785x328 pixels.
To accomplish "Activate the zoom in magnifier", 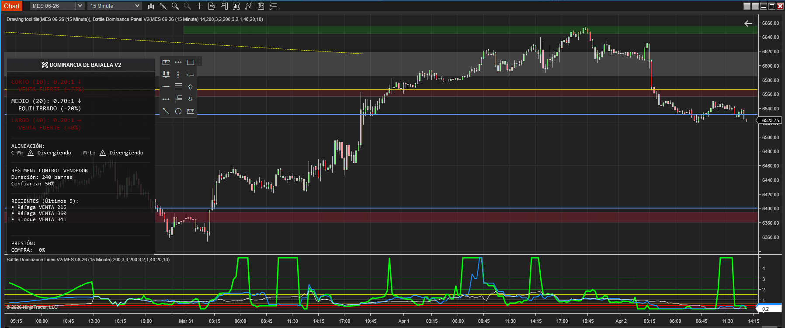I will 175,6.
